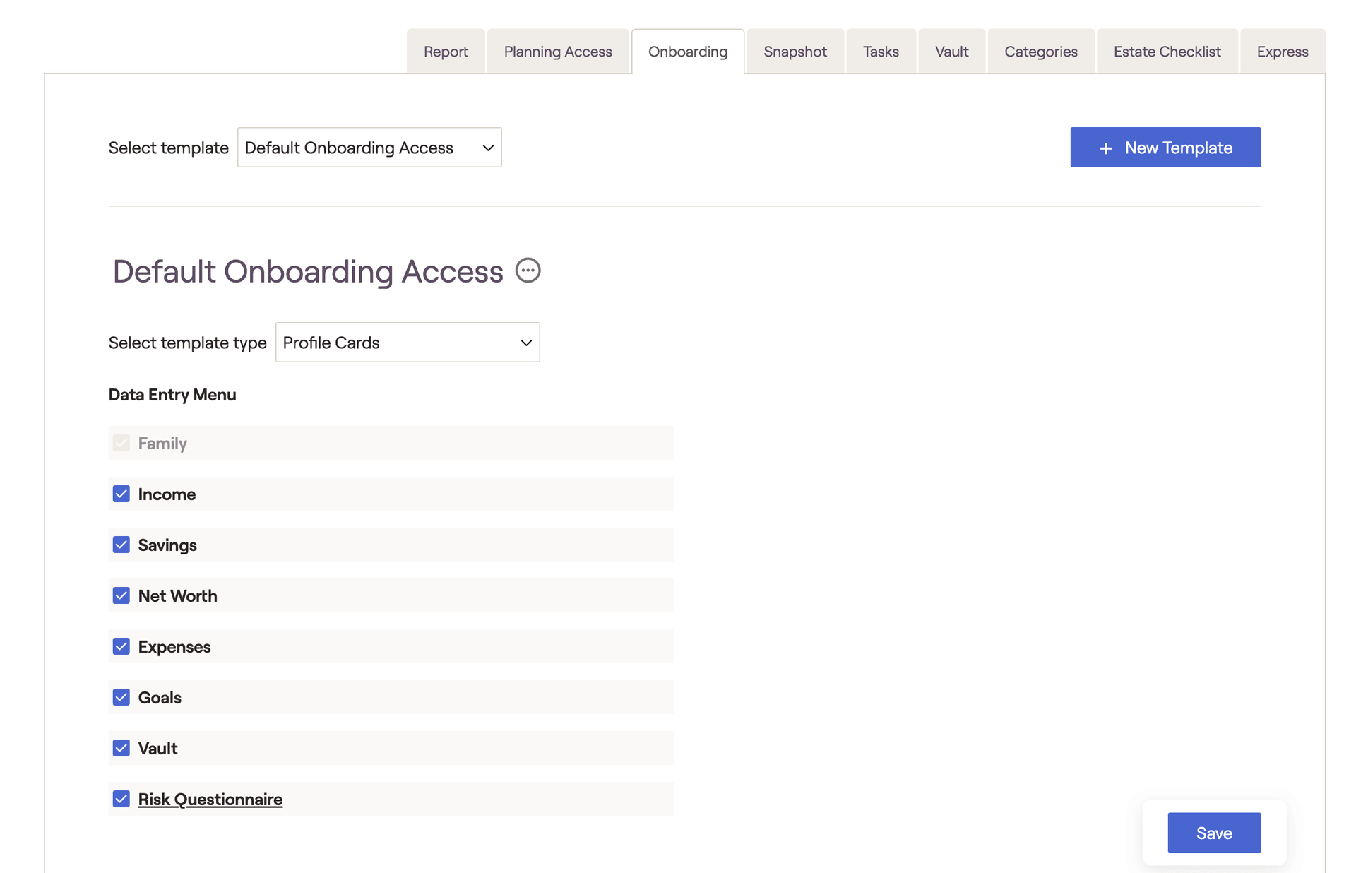Viewport: 1356px width, 873px height.
Task: Disable the Expenses checkbox
Action: tap(121, 646)
